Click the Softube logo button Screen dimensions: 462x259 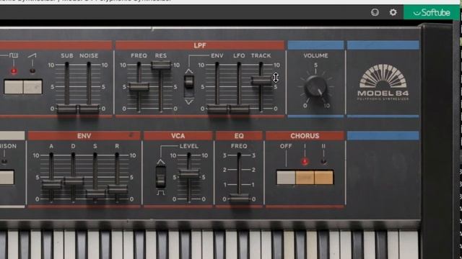432,12
